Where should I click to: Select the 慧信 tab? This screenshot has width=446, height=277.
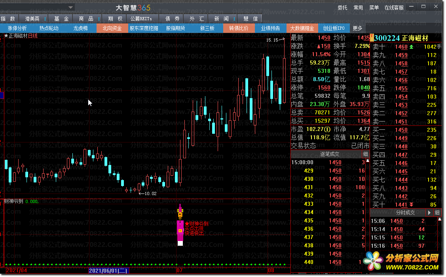tap(251, 19)
